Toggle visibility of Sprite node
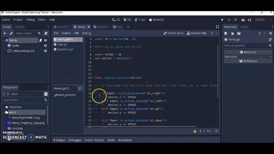274x154 pixels. [45, 46]
